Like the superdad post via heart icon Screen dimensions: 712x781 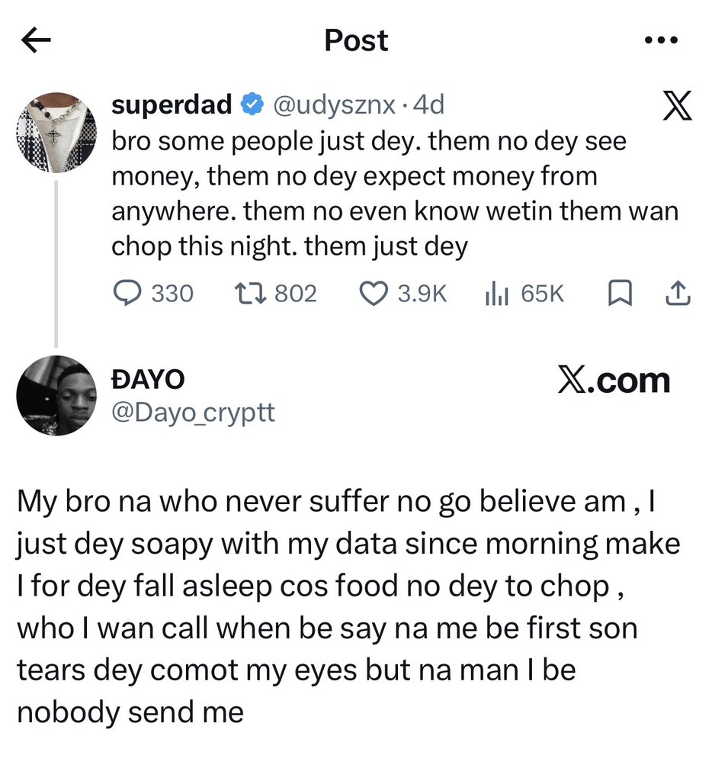pyautogui.click(x=374, y=293)
